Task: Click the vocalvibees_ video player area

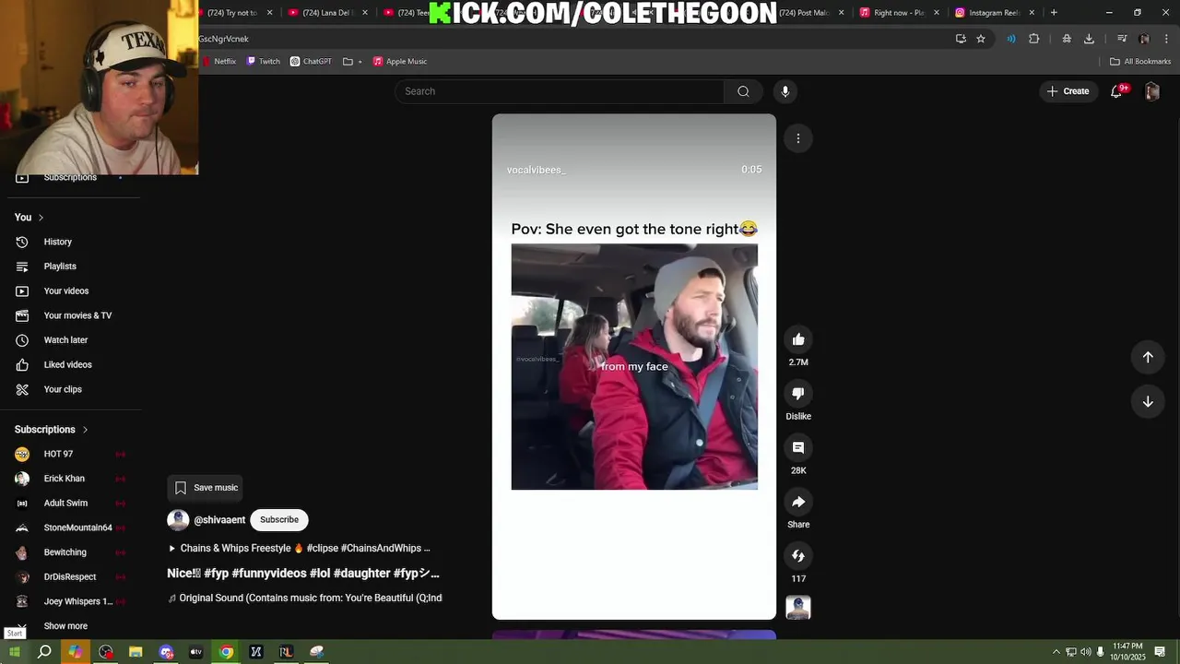Action: tap(634, 367)
